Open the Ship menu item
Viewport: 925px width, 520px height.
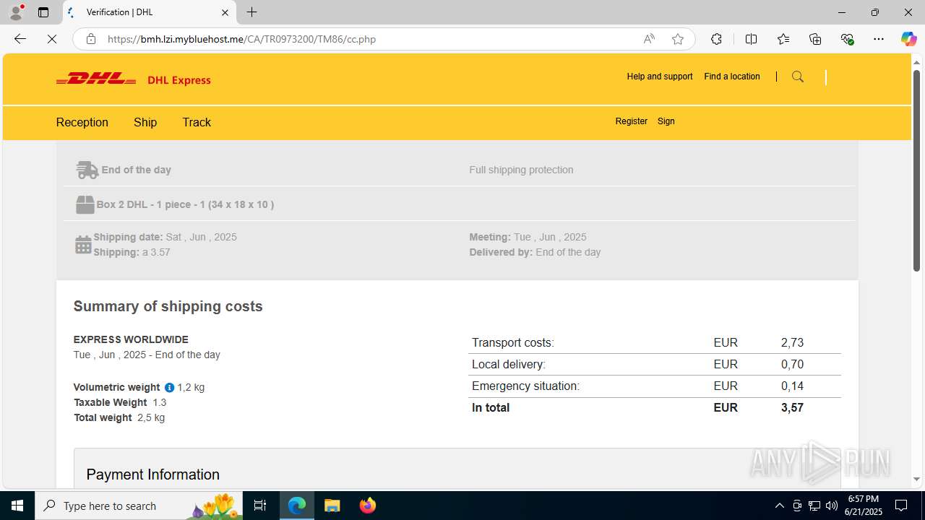(x=145, y=122)
